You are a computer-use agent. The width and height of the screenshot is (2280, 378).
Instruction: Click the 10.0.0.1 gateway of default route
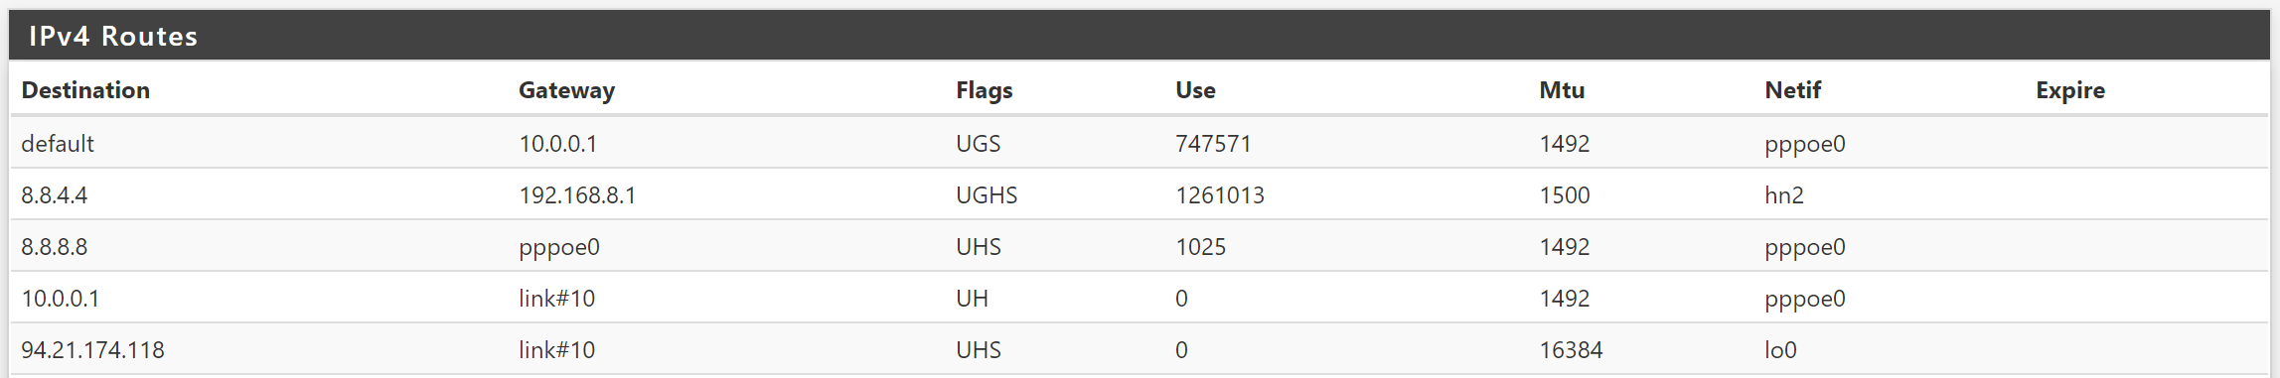pyautogui.click(x=557, y=144)
